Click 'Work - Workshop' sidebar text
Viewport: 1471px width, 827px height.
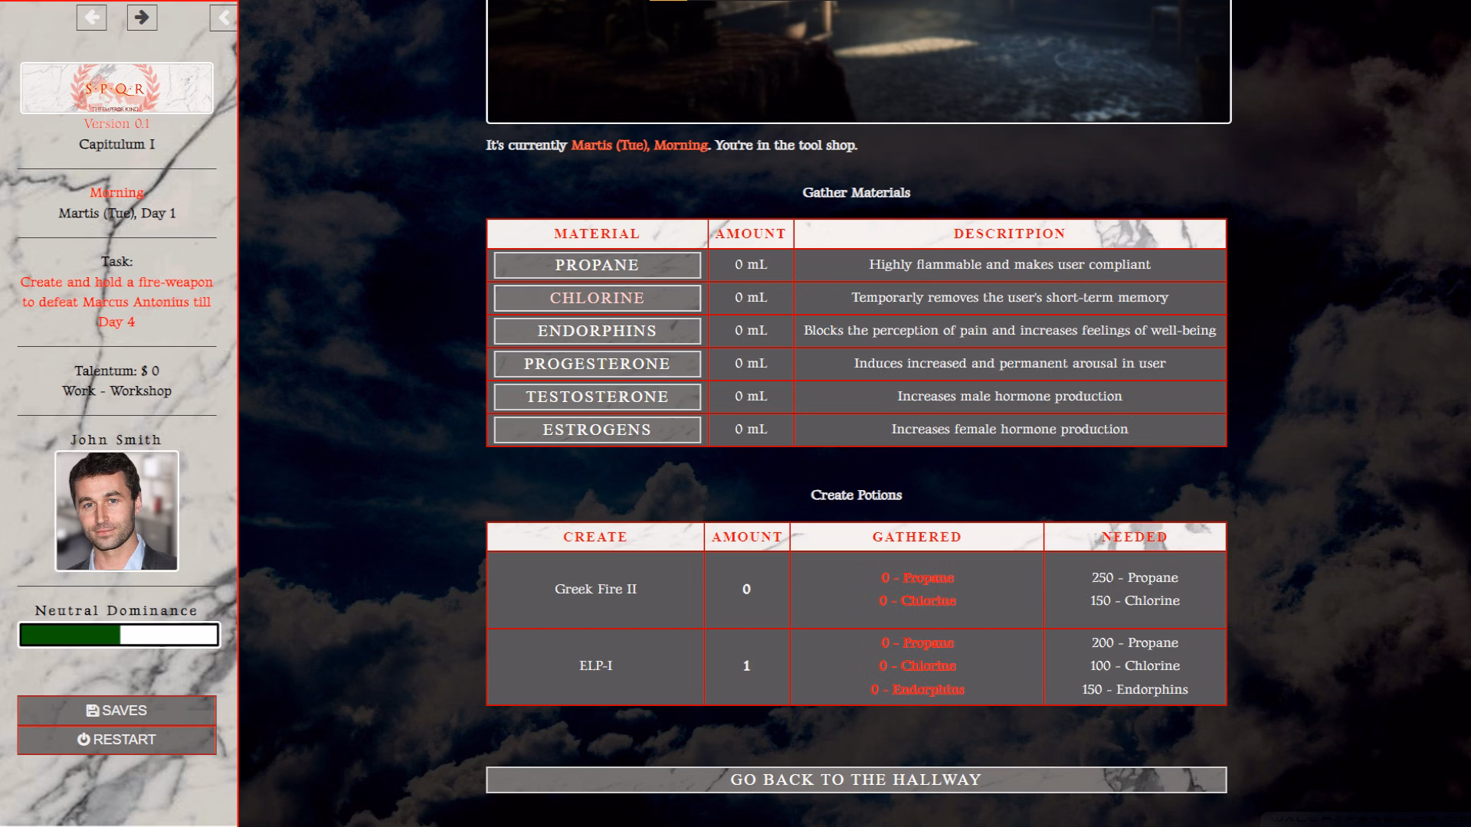[x=116, y=391]
